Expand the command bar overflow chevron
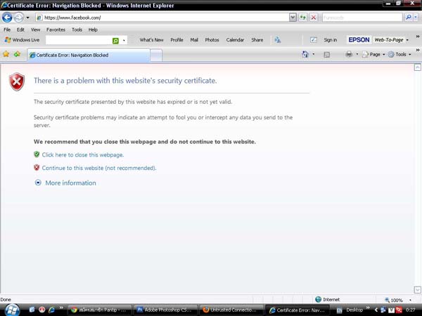Screen dimensions: 422x316 pyautogui.click(x=417, y=51)
